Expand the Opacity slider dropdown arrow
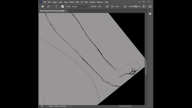Screen dimensions: 192x108 pos(103,7)
